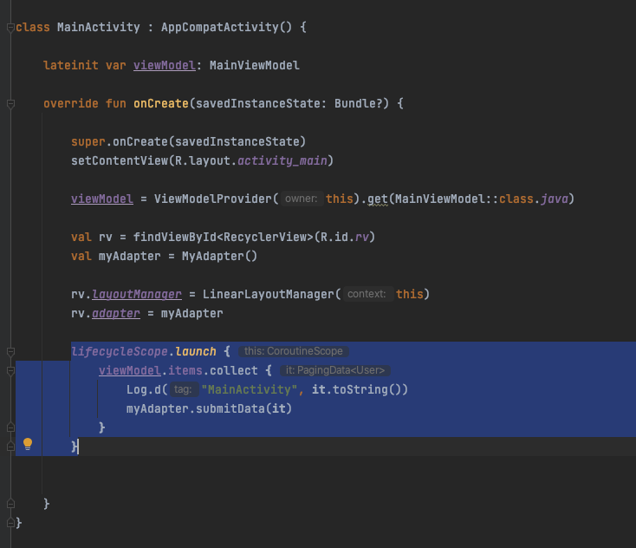Click the yellow lightbulb quick-fix icon
The image size is (636, 548).
pyautogui.click(x=28, y=444)
